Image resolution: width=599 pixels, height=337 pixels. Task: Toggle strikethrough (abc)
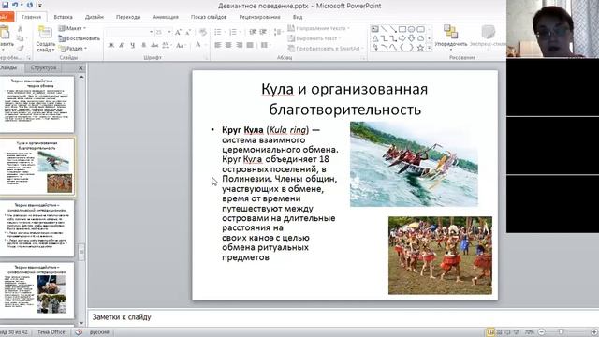tap(154, 45)
